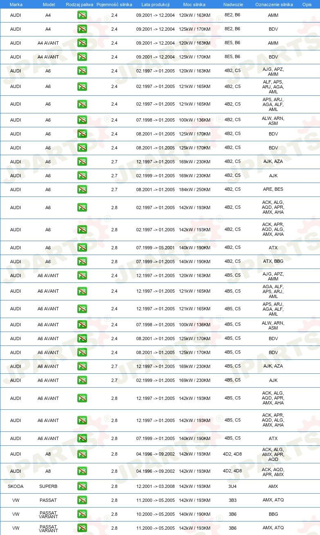The image size is (320, 535).
Task: Click the petrol icon for A8 ACK, AQD, APR, AMX
Action: click(82, 471)
